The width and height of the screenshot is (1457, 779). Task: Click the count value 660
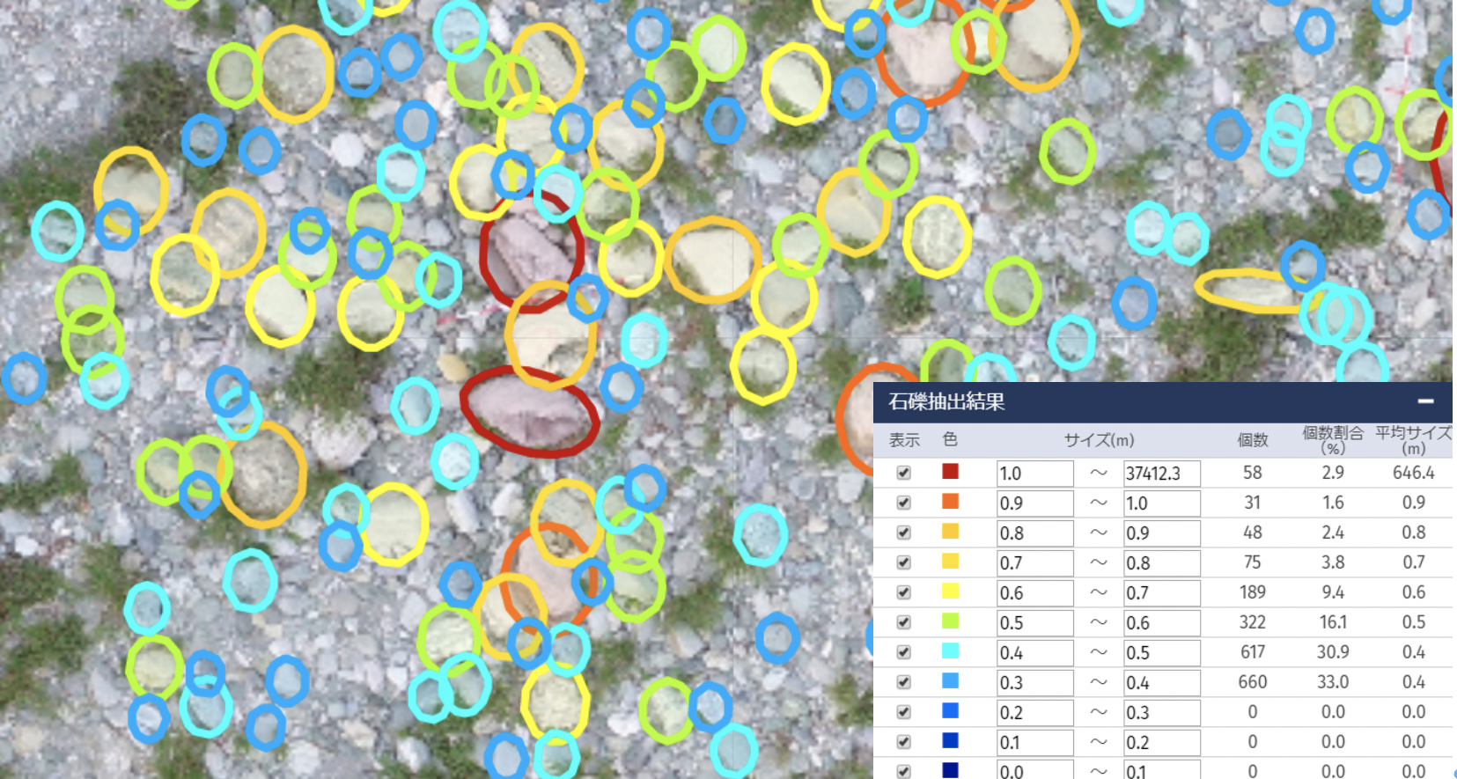pyautogui.click(x=1253, y=682)
